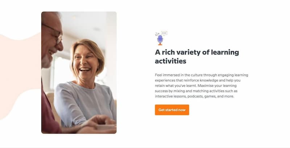Click the Get started now button

(172, 110)
